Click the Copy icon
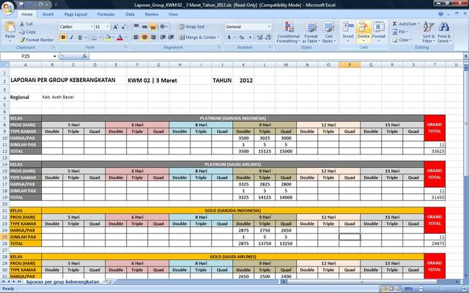 (22, 31)
